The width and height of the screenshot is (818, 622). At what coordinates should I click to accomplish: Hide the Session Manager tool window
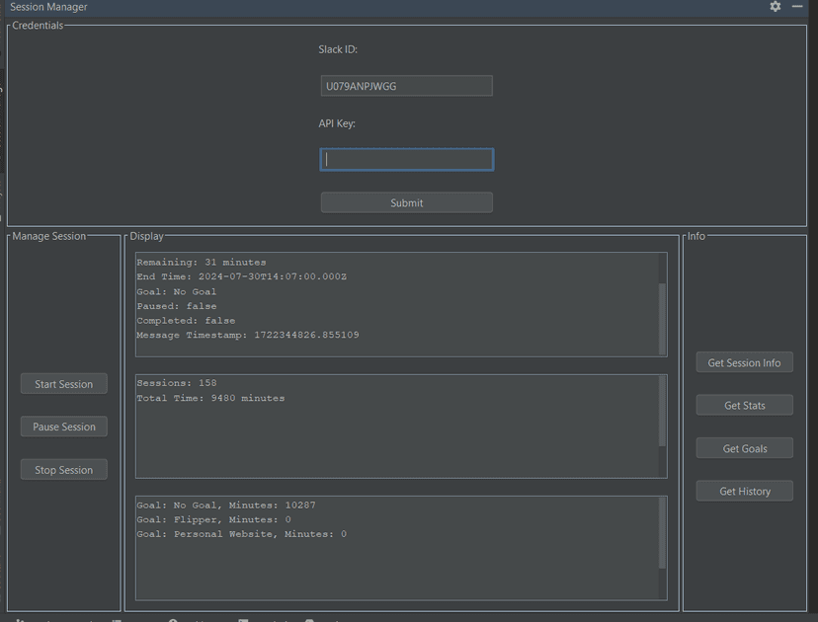coord(797,7)
